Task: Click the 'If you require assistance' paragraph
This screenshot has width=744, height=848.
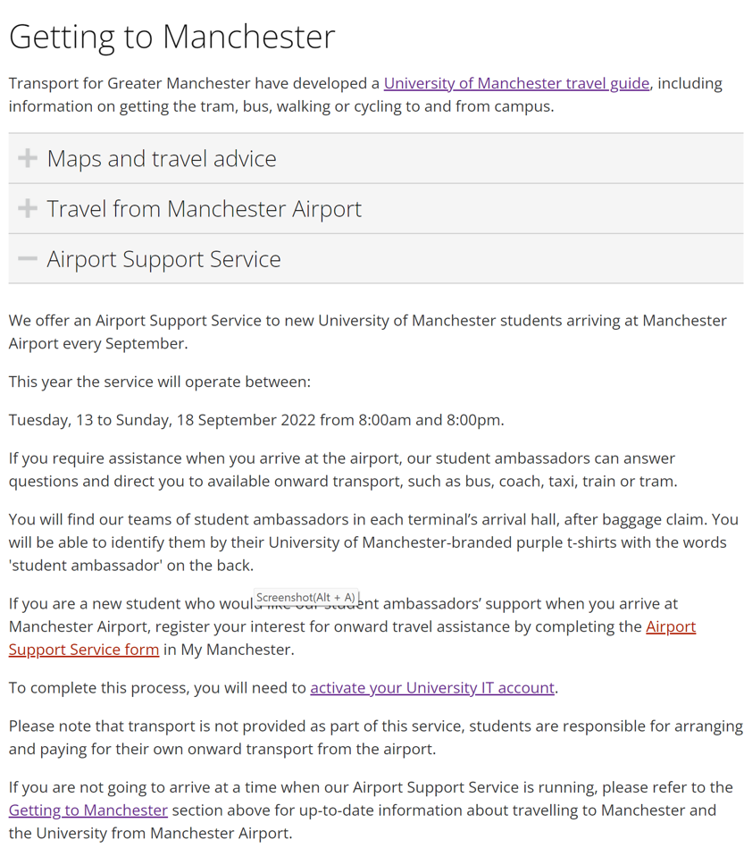Action: [343, 469]
